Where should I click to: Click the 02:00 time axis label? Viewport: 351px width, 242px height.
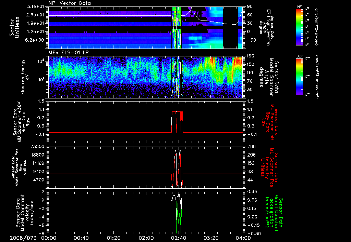click(146, 238)
